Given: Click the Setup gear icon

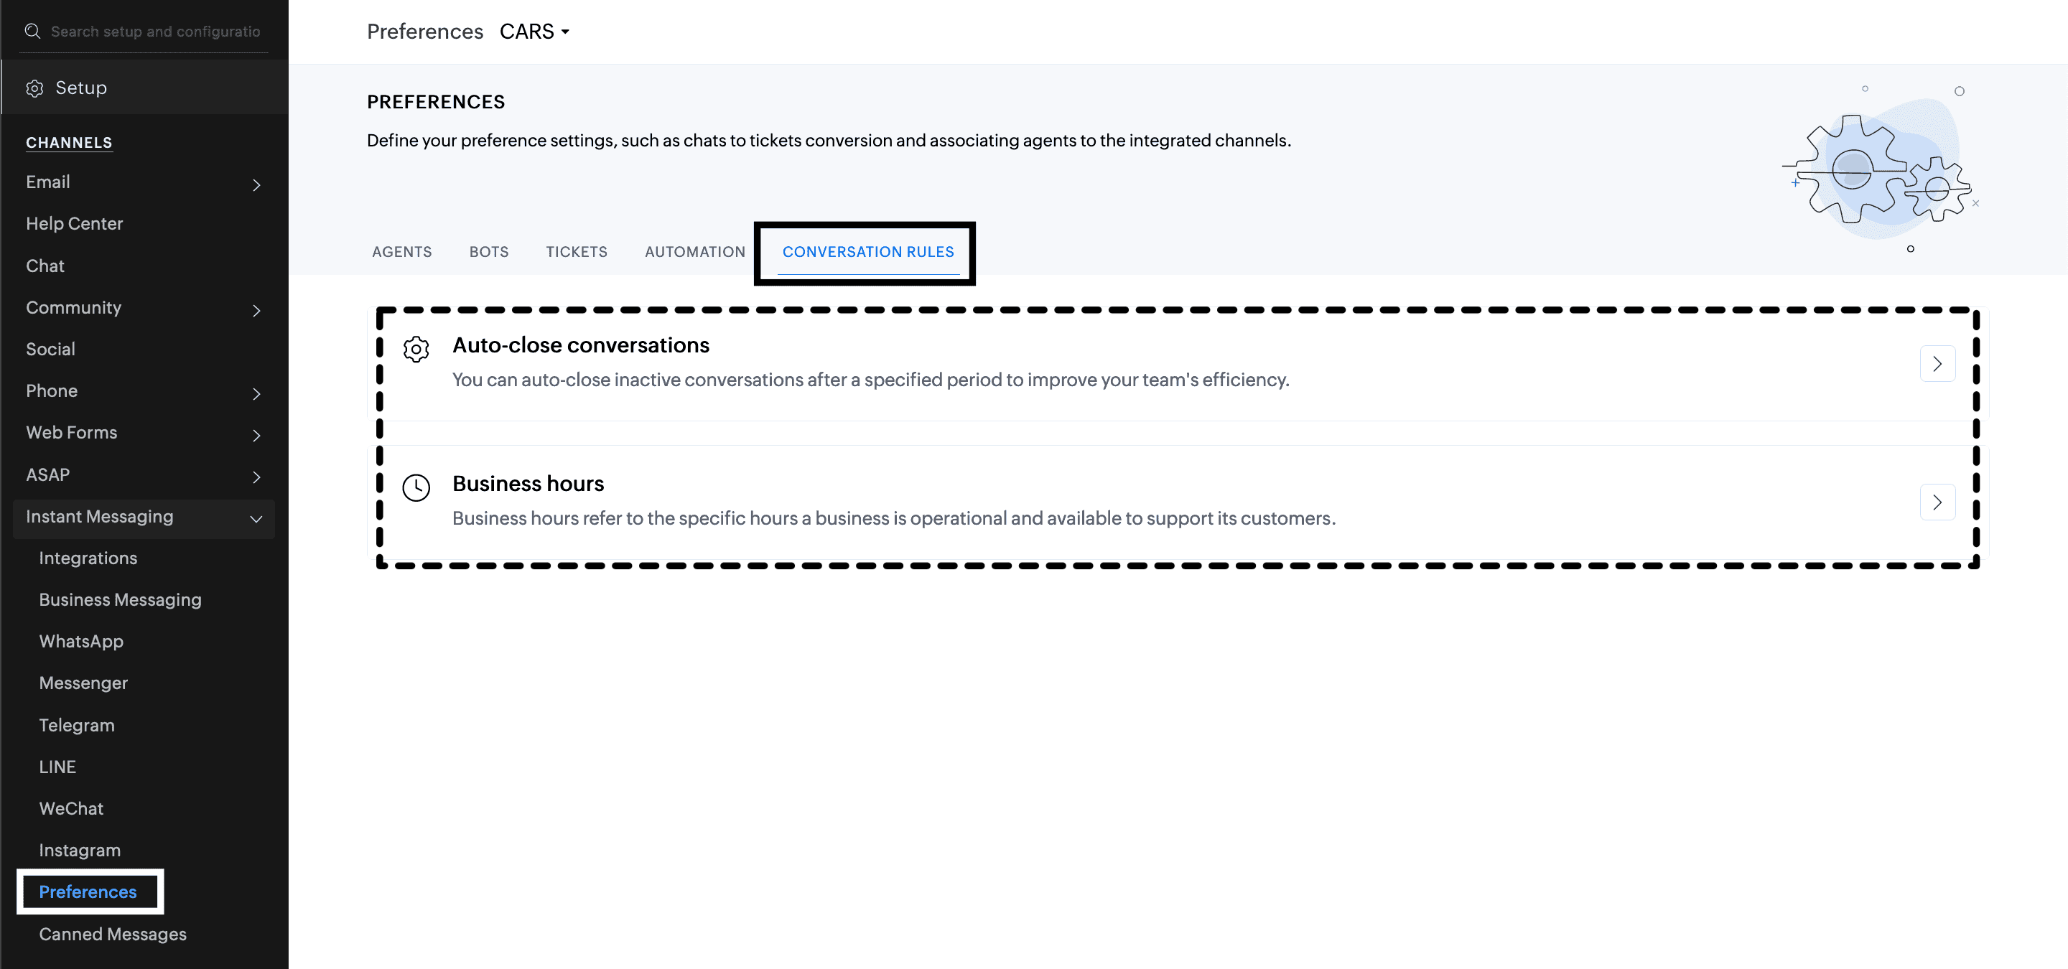Looking at the screenshot, I should coord(34,88).
